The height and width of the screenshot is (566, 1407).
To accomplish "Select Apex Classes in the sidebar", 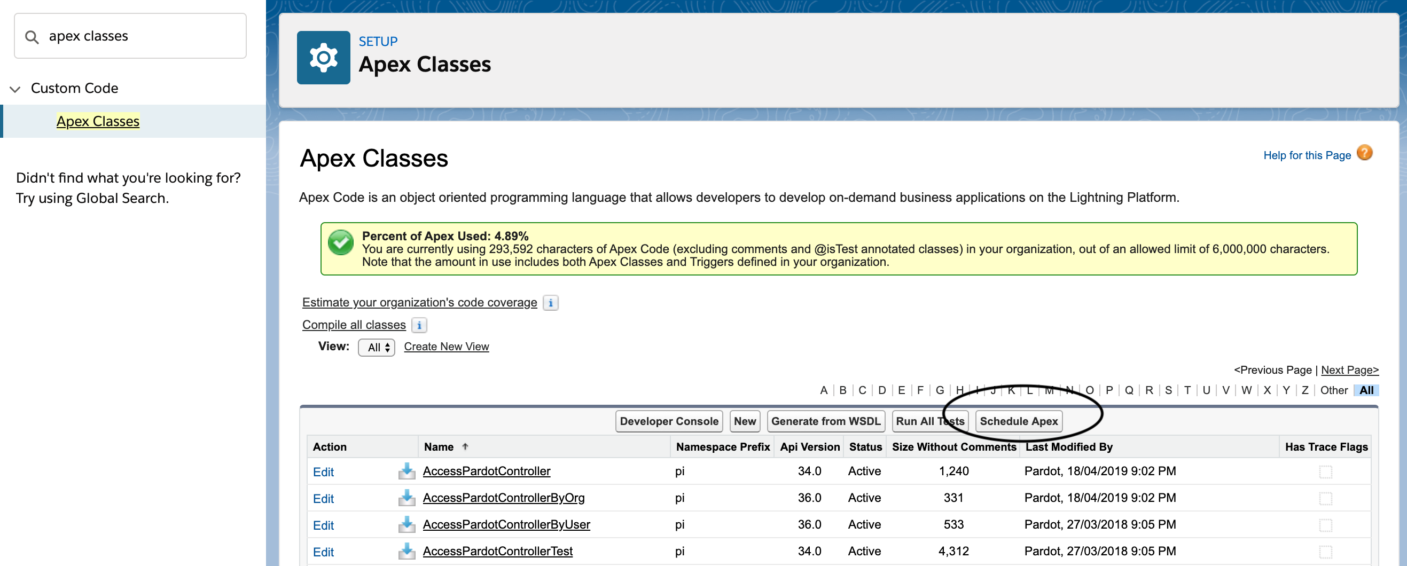I will tap(98, 121).
